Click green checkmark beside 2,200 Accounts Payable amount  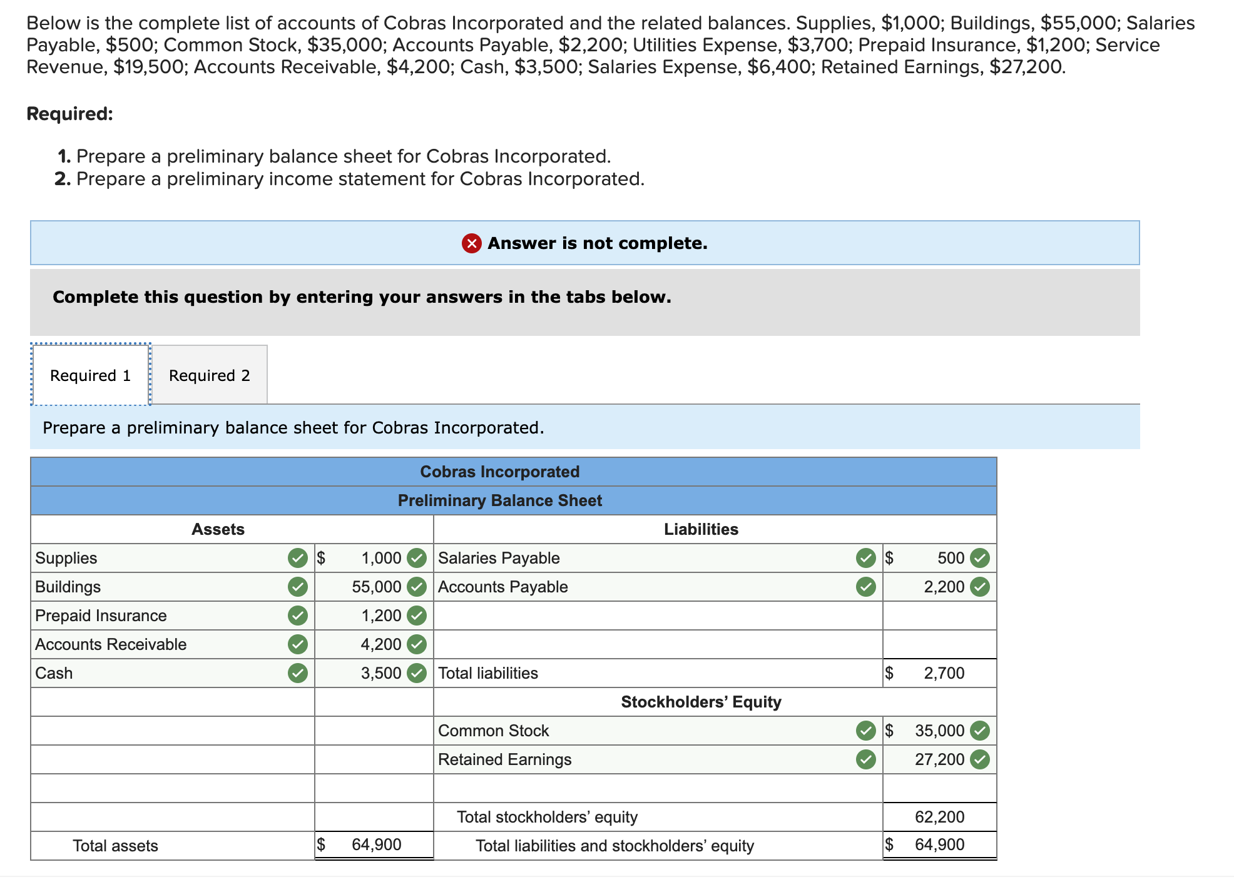pyautogui.click(x=980, y=587)
